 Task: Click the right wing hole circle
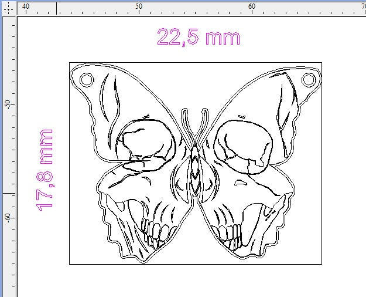309,80
